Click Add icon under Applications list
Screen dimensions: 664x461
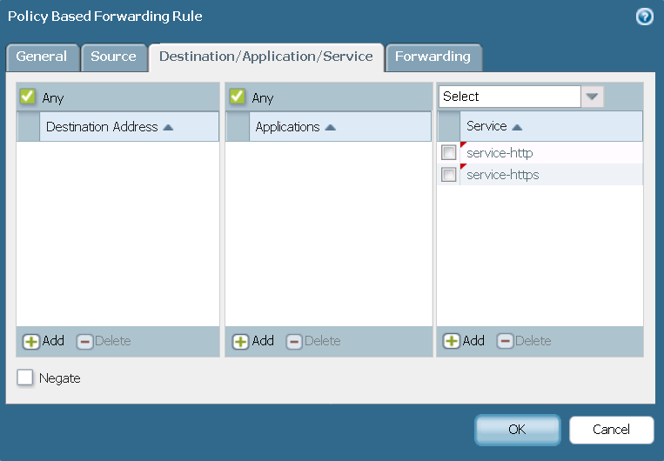pyautogui.click(x=241, y=341)
